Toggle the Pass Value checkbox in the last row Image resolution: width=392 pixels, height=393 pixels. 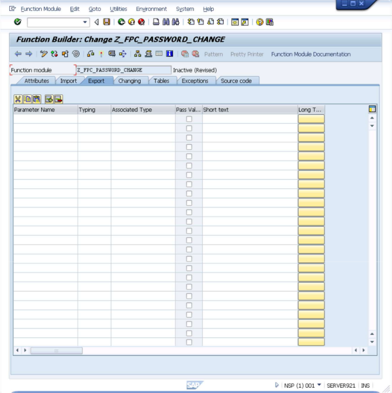tap(189, 342)
